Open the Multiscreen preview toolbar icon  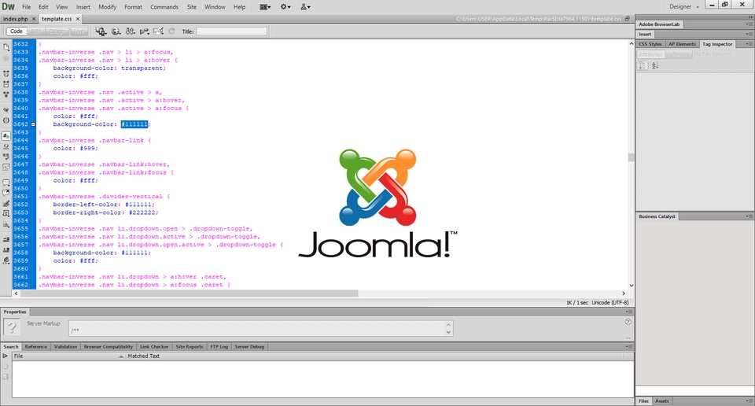[x=101, y=31]
